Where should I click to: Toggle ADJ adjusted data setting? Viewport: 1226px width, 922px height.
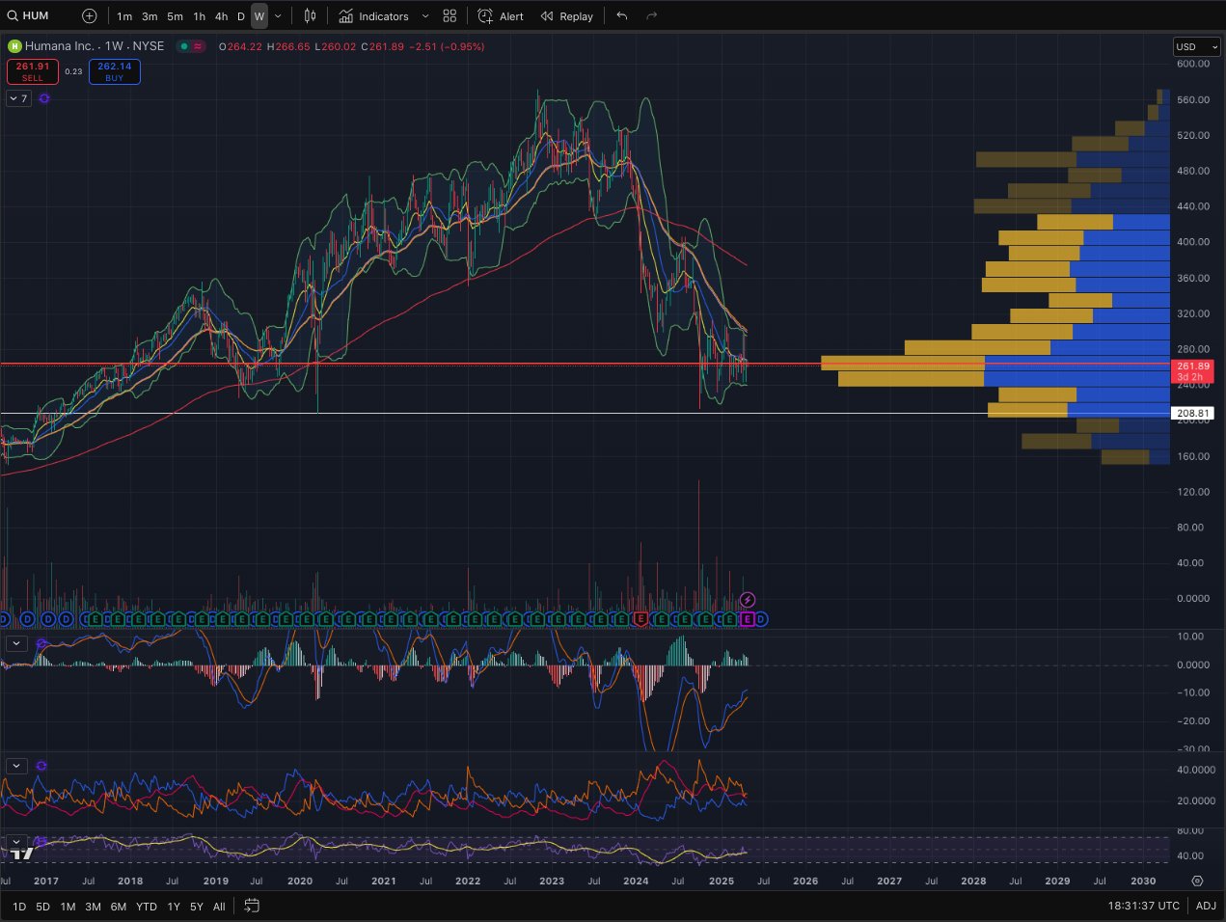coord(1206,906)
